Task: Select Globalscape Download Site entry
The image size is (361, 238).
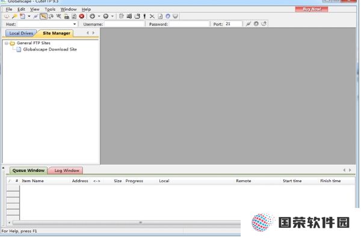Action: [50, 49]
